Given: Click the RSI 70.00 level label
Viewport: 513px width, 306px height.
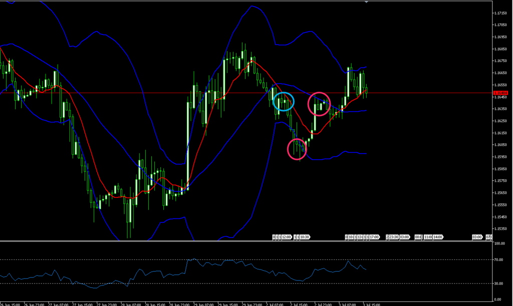Looking at the screenshot, I should [x=498, y=260].
